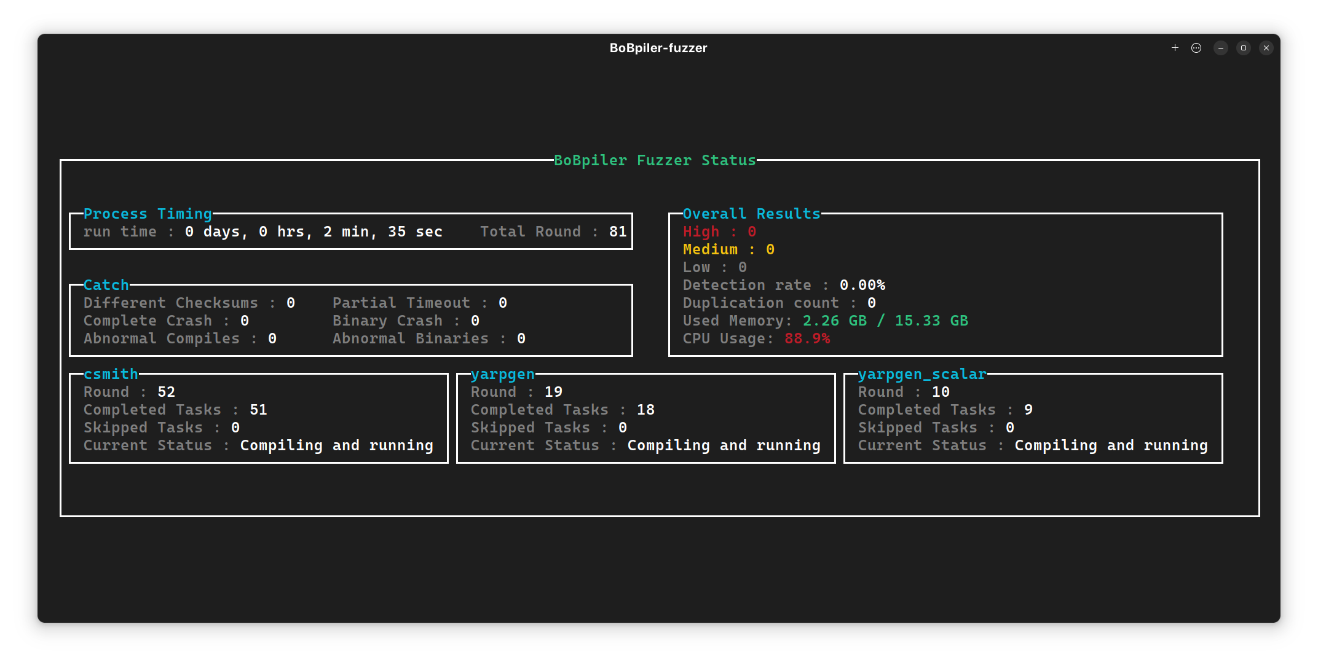Click the Abnormal Binaries label
The height and width of the screenshot is (664, 1318).
pos(411,338)
